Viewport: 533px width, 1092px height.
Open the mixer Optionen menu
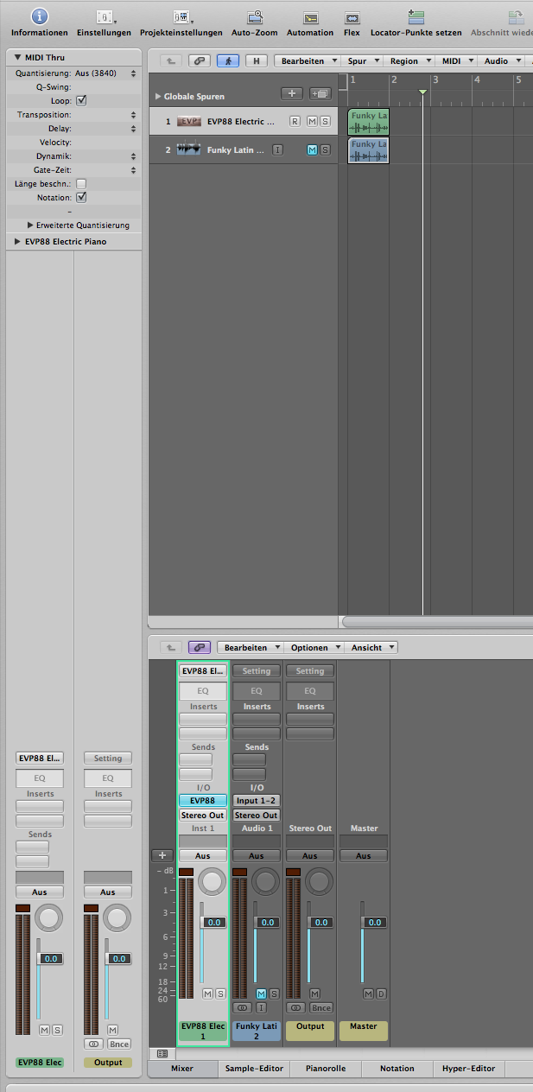tap(314, 647)
